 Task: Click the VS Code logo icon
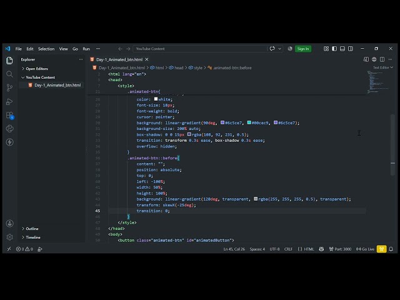pyautogui.click(x=7, y=49)
